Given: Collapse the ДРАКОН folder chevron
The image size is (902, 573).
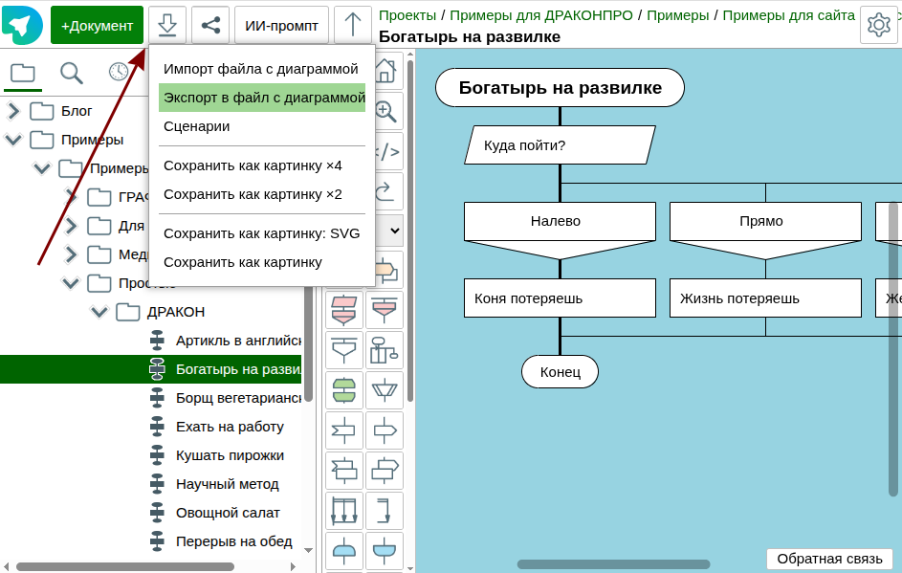Looking at the screenshot, I should pos(99,311).
